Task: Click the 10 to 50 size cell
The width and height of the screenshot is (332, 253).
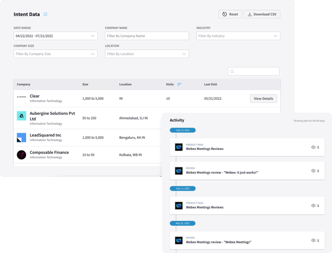Action: [88, 155]
